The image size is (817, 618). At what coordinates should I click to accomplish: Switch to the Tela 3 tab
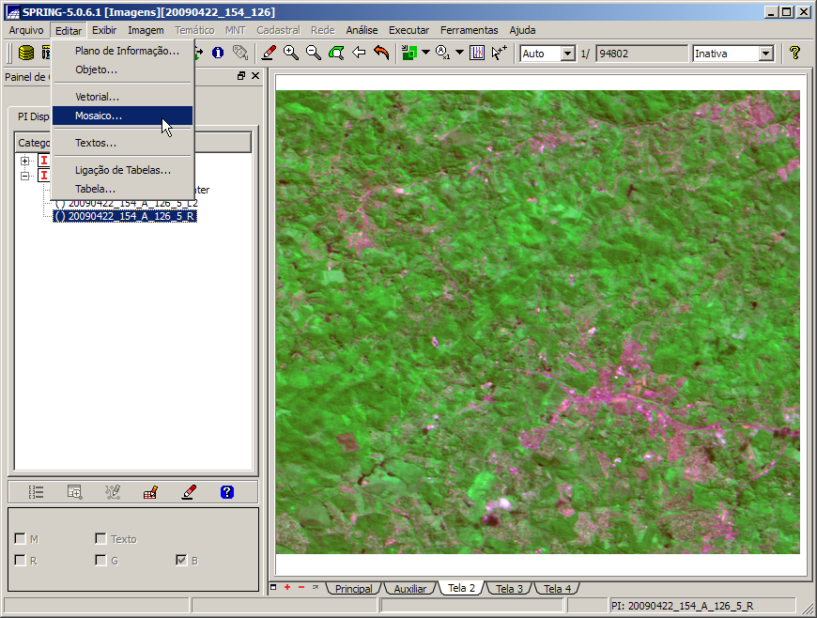point(509,589)
